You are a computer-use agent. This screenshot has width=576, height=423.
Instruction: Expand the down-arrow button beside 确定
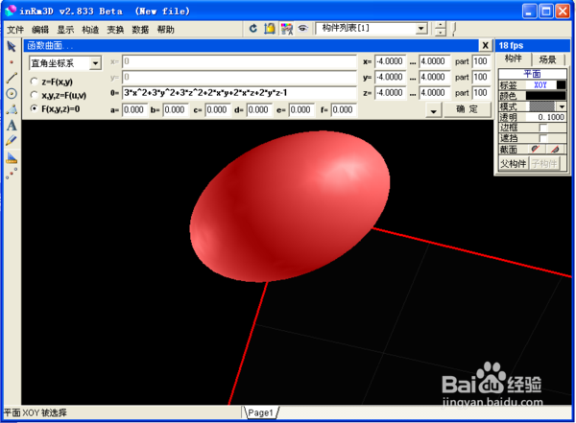coord(434,110)
